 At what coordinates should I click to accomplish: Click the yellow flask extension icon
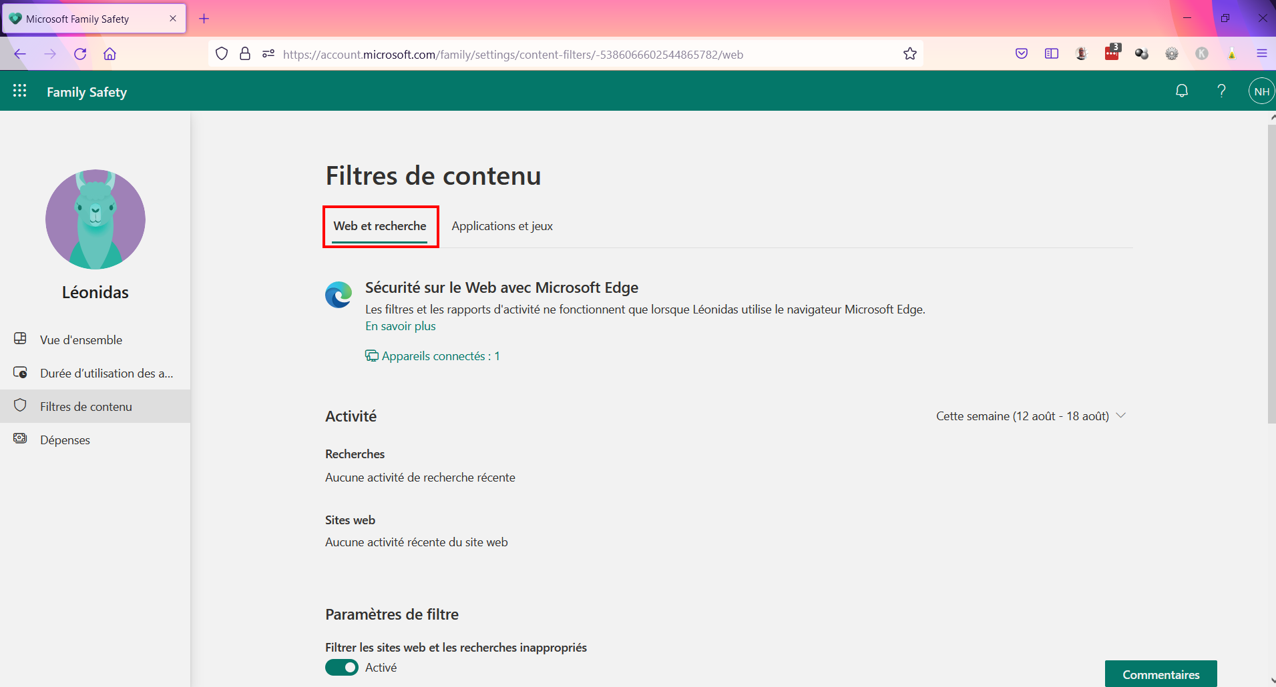point(1232,54)
